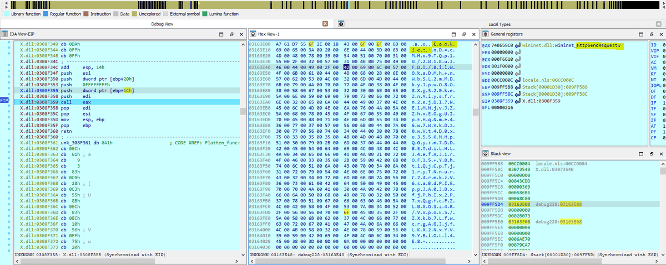
Task: Toggle the ID flag value
Action: 664,44
